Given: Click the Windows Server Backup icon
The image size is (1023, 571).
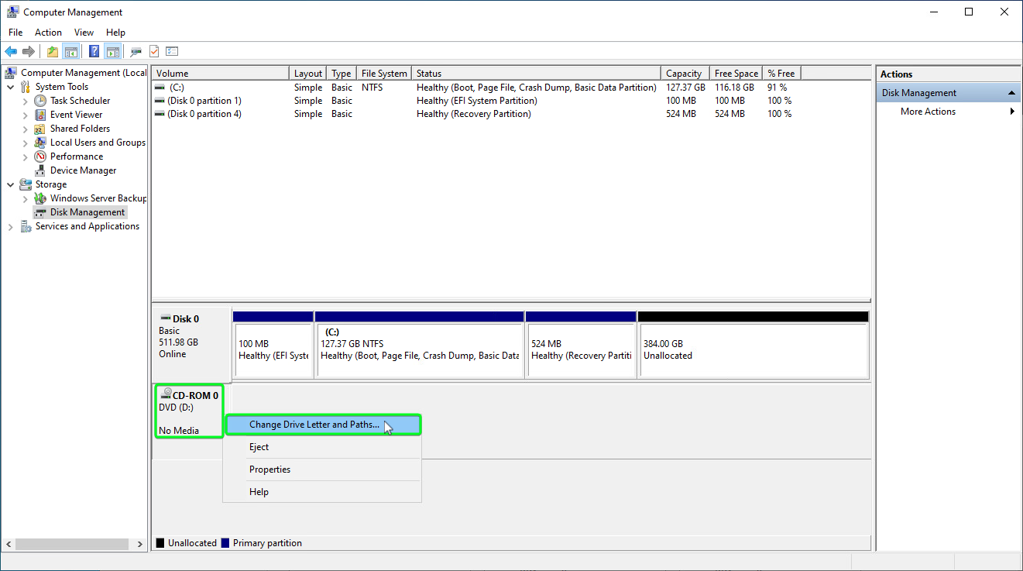Looking at the screenshot, I should (40, 198).
